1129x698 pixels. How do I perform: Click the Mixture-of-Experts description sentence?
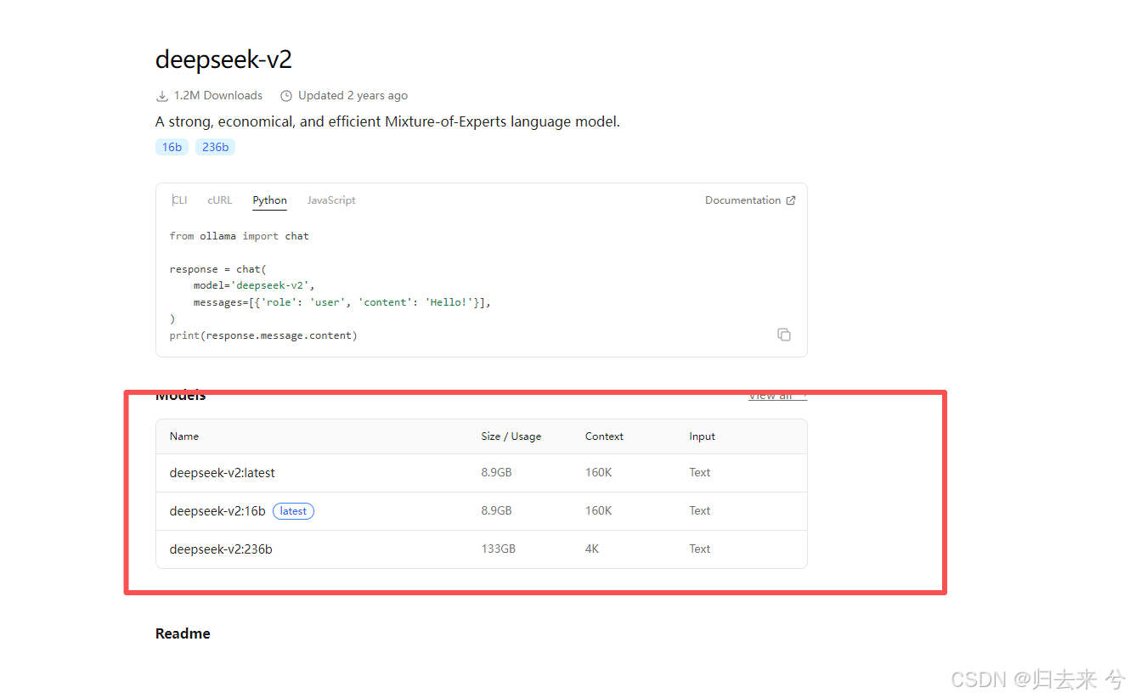point(387,121)
